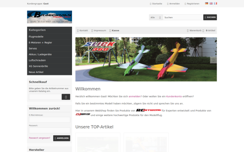Click the '0 Artikel' cart count
The height and width of the screenshot is (152, 244).
[x=210, y=30]
